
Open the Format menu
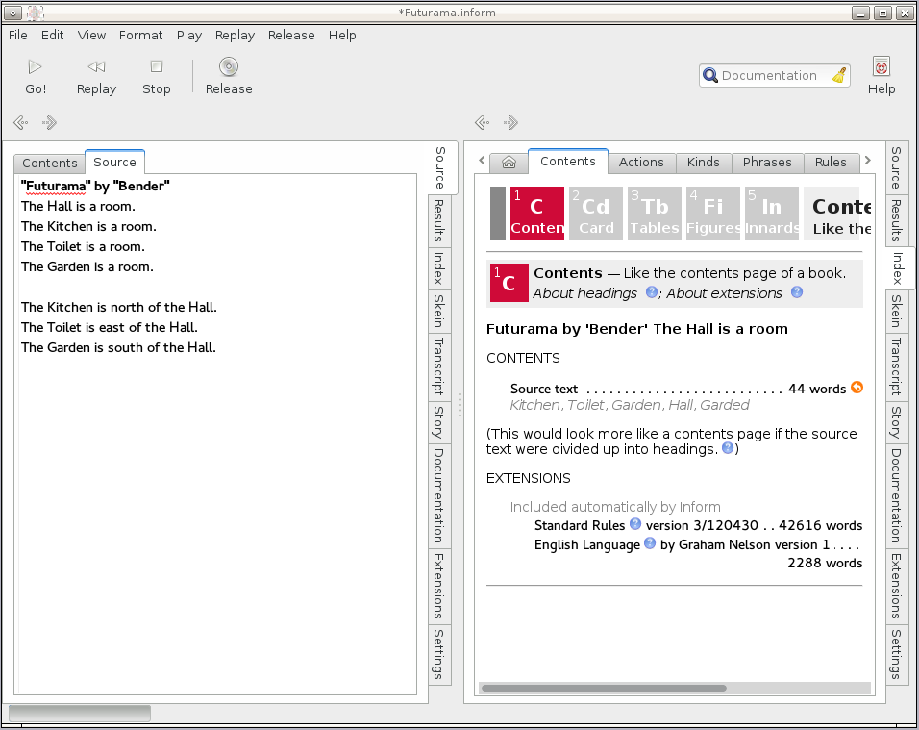(140, 35)
